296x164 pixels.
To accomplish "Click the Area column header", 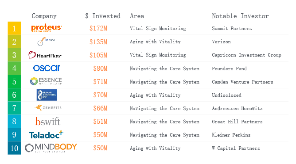I will (x=137, y=16).
